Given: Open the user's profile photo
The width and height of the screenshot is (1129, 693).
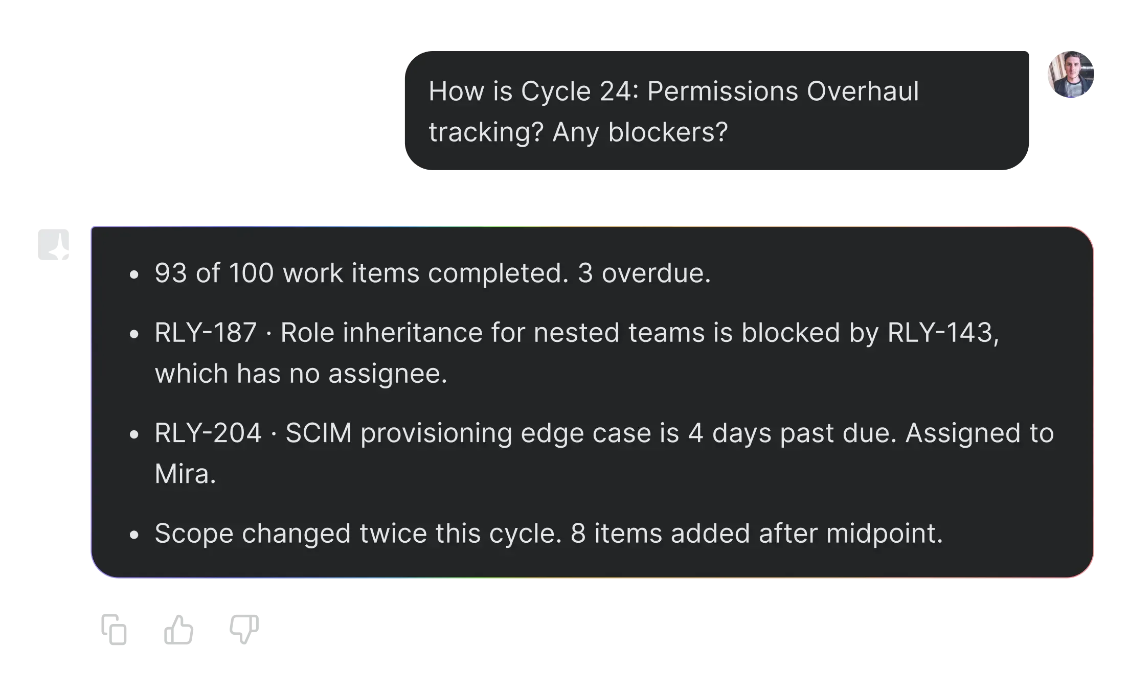Looking at the screenshot, I should pos(1071,74).
